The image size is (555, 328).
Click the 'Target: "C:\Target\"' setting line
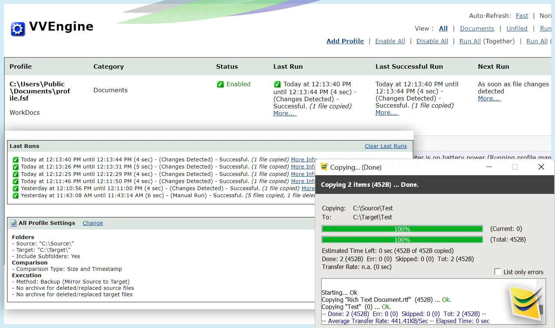(41, 250)
